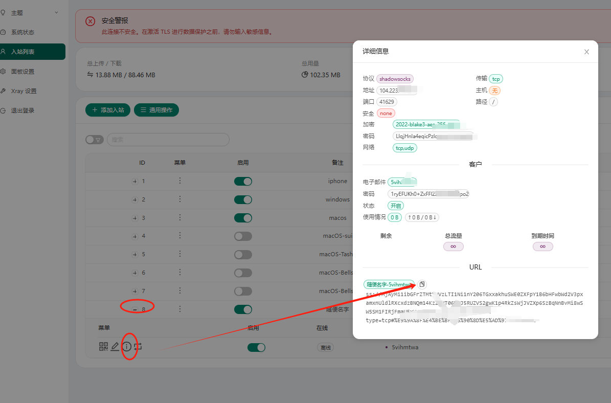
Task: Click the circled info icon for details
Action: [x=127, y=346]
